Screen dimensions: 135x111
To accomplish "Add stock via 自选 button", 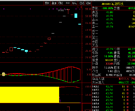I will 82,3.
